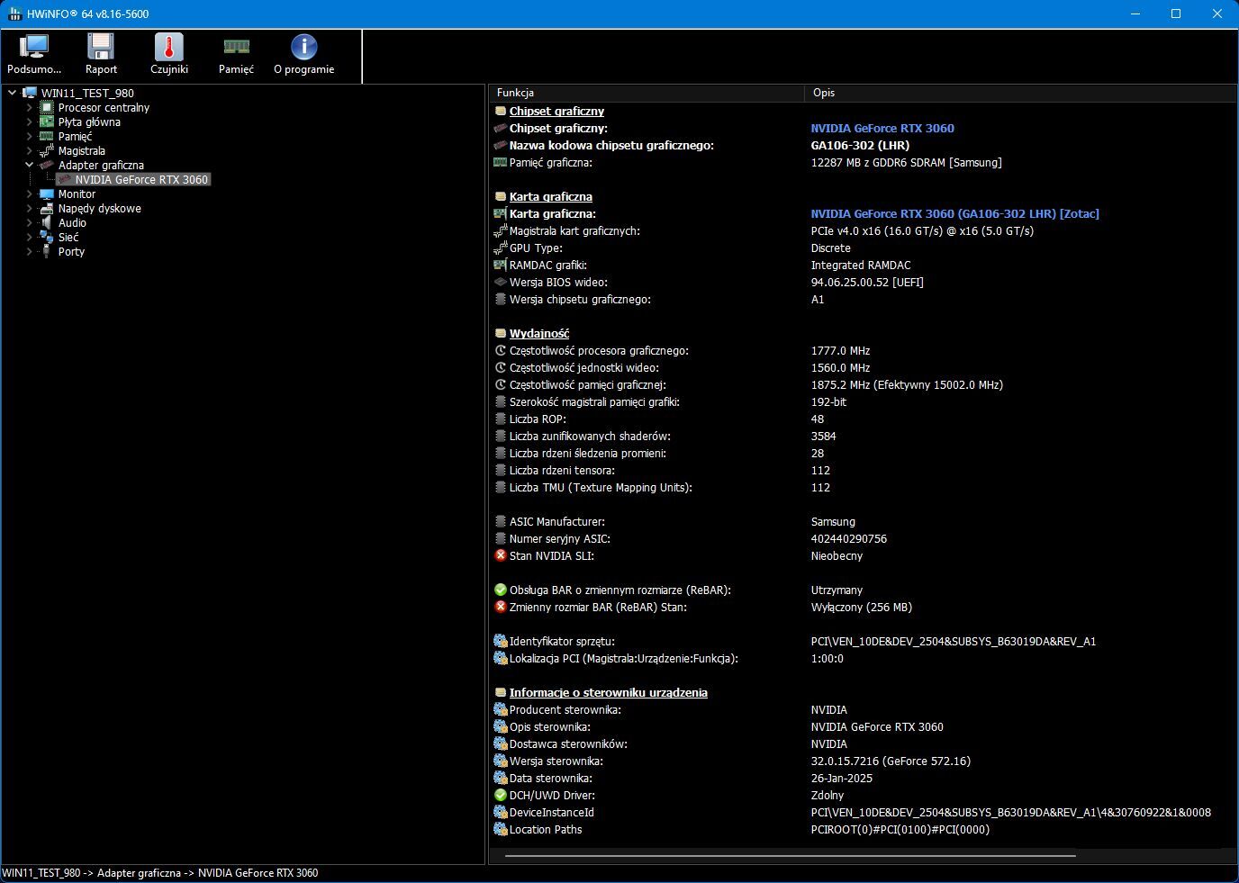Image resolution: width=1239 pixels, height=883 pixels.
Task: Expand the Płyta główna node arrow
Action: click(x=29, y=122)
